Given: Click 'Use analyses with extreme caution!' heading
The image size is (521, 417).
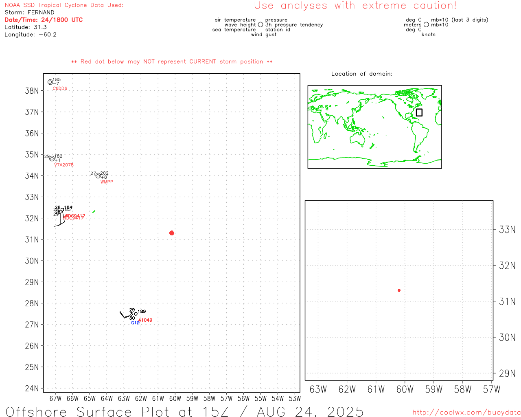Looking at the screenshot, I should click(355, 6).
